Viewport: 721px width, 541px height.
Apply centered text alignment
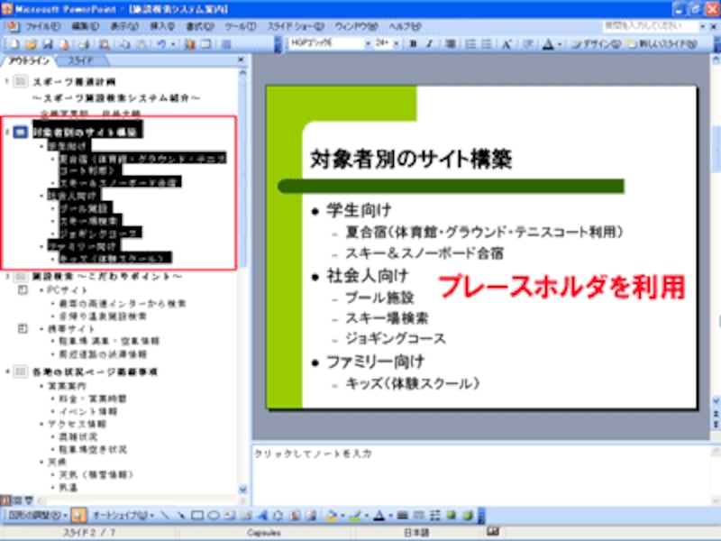[450, 43]
